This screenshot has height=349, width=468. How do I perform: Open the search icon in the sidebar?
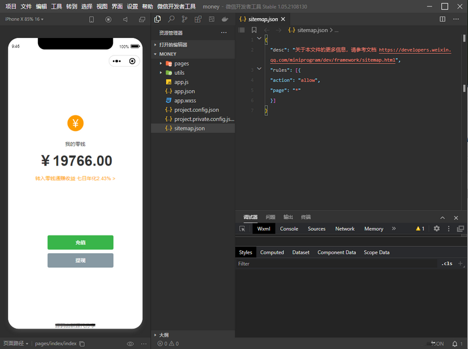(x=171, y=19)
